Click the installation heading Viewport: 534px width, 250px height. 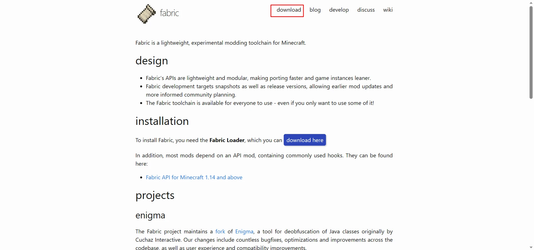coord(162,121)
